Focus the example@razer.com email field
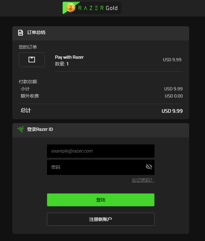The image size is (205, 241). pyautogui.click(x=101, y=151)
